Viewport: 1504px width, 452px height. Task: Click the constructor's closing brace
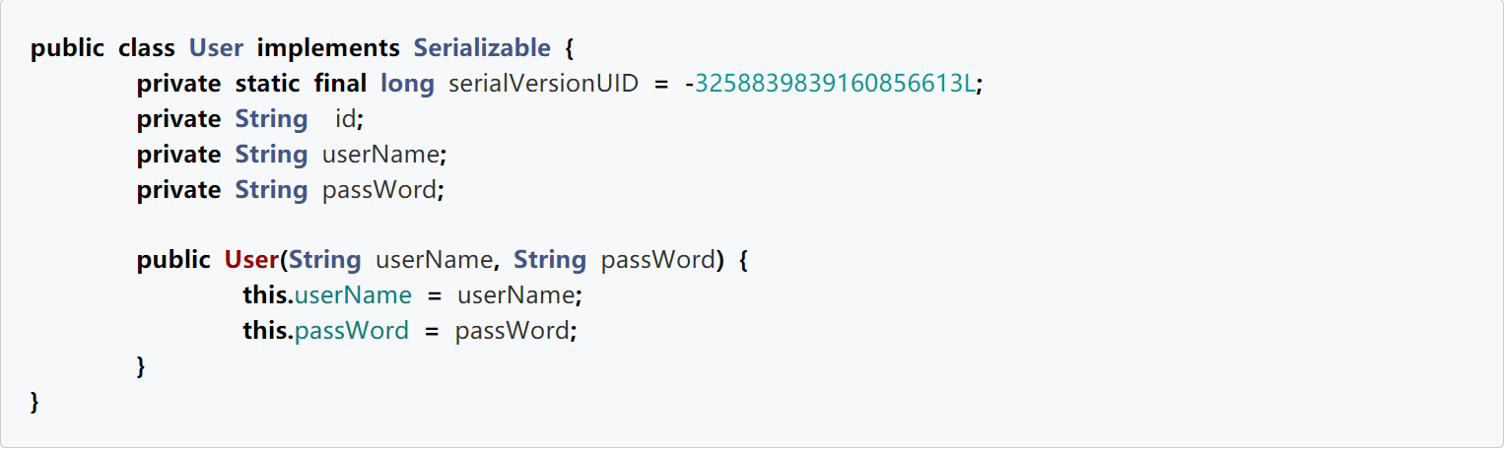tap(141, 366)
